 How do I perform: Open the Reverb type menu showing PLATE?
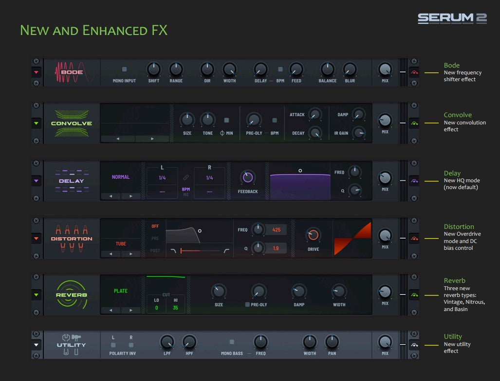pos(121,291)
